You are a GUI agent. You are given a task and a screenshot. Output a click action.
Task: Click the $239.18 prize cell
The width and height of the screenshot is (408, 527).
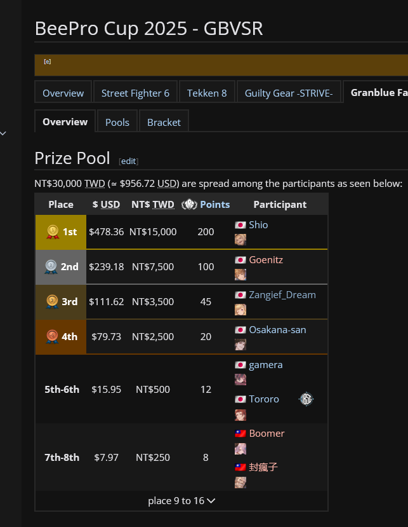pos(106,267)
